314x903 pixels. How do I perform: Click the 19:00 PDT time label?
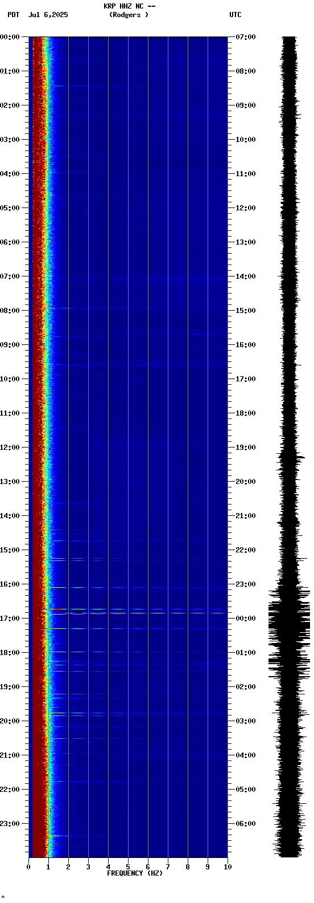(x=10, y=687)
